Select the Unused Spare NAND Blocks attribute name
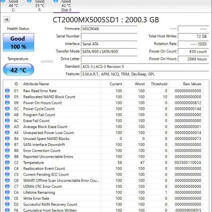 [x=46, y=139]
